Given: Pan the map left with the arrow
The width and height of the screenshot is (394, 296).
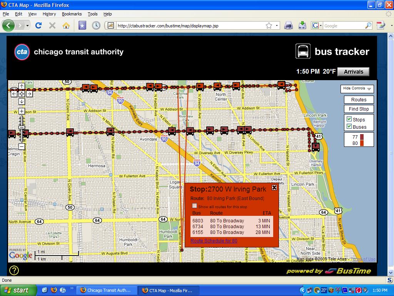Looking at the screenshot, I should pos(14,94).
